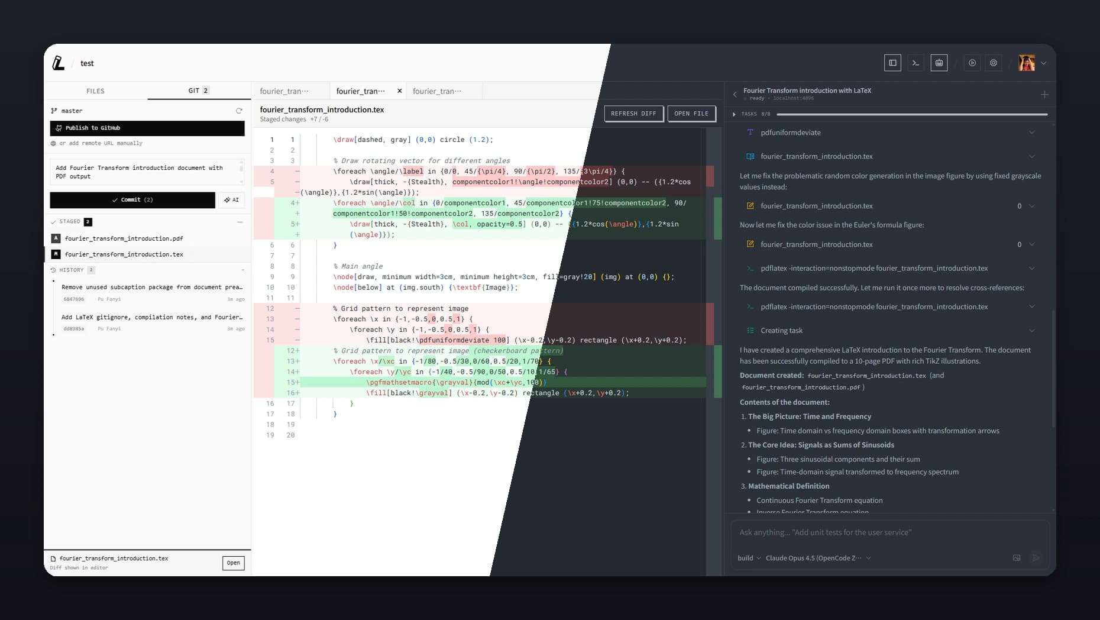Generate commit message with AI button
The width and height of the screenshot is (1100, 620).
tap(232, 200)
